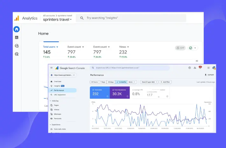Click Search Console help question icon
This screenshot has width=226, height=148.
(189, 68)
